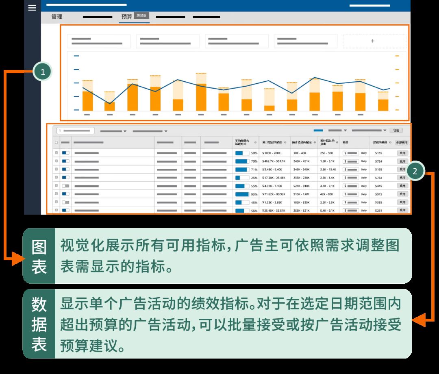Click the budget input in the $915 row

pyautogui.click(x=351, y=194)
